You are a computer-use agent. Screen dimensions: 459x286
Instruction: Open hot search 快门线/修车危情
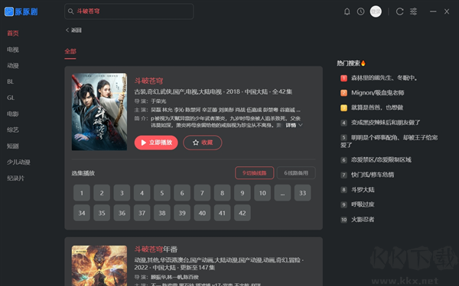[x=373, y=175]
